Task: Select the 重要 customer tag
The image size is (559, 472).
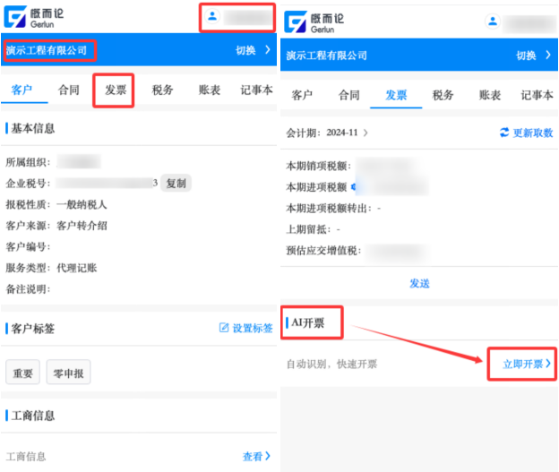Action: (x=22, y=373)
